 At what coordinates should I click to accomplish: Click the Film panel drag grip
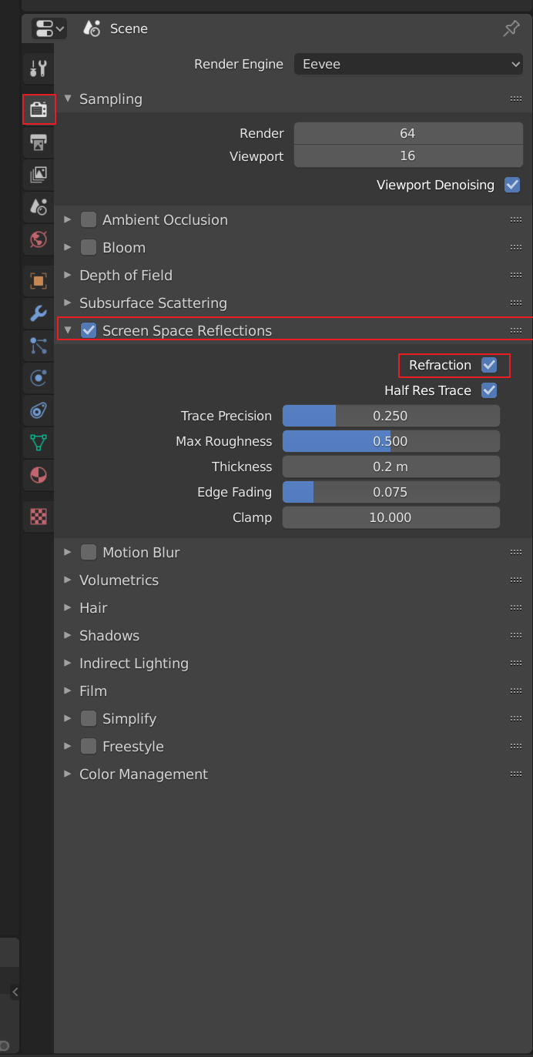[x=516, y=691]
